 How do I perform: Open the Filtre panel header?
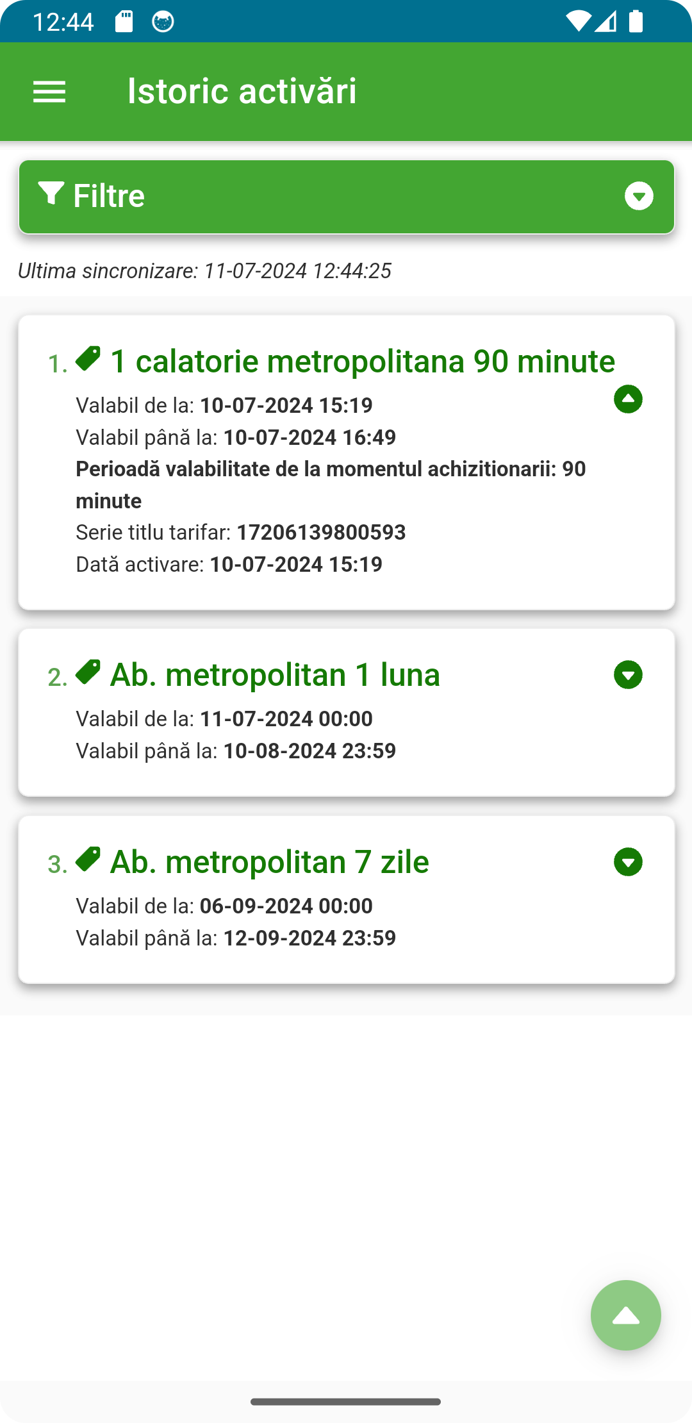pyautogui.click(x=347, y=197)
